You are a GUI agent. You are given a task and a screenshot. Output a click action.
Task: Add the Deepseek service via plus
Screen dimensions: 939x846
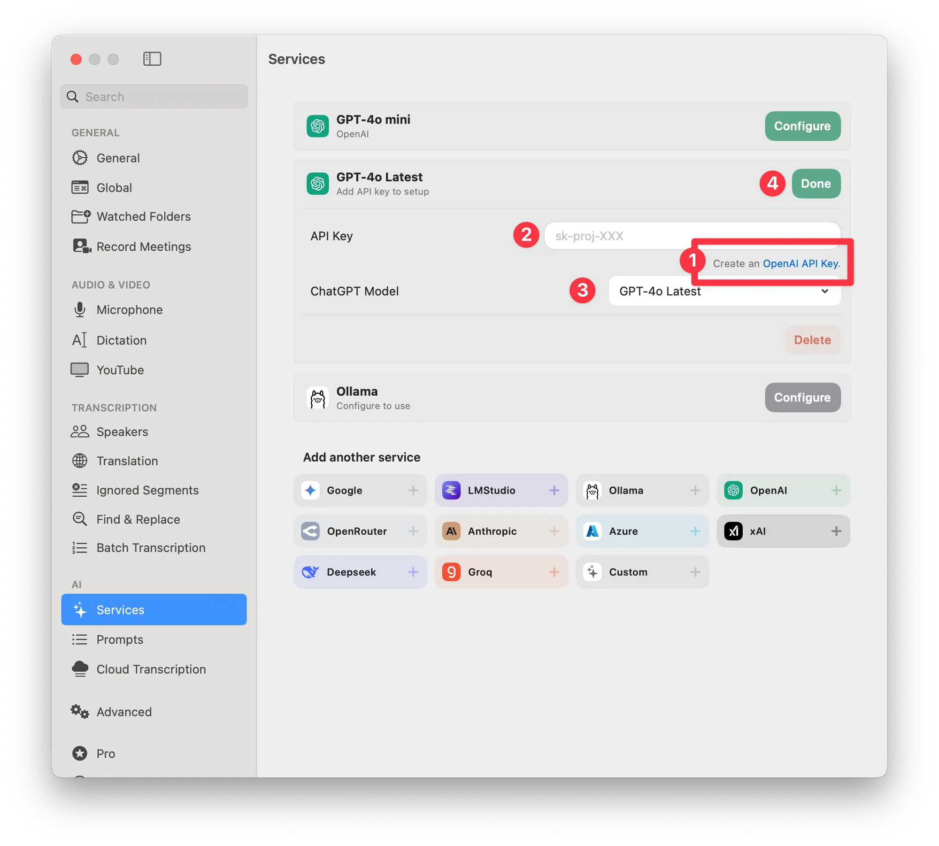[413, 572]
